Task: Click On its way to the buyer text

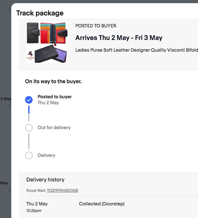Action: pos(53,81)
